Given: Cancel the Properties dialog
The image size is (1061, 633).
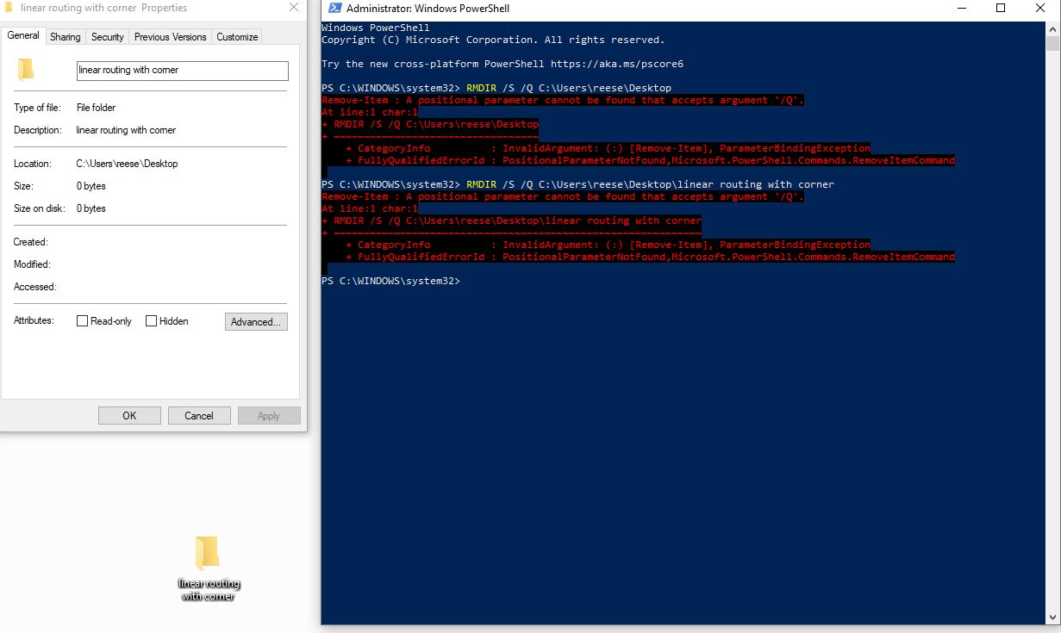Looking at the screenshot, I should [199, 416].
